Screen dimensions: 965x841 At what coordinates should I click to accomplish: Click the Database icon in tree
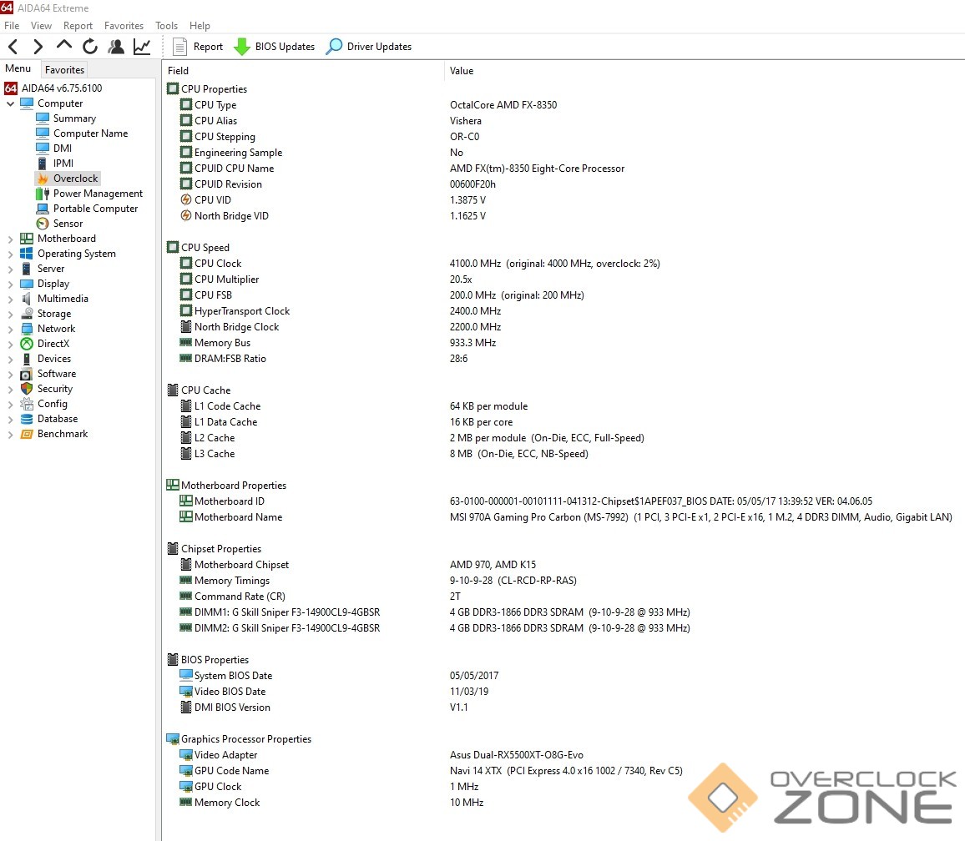27,419
